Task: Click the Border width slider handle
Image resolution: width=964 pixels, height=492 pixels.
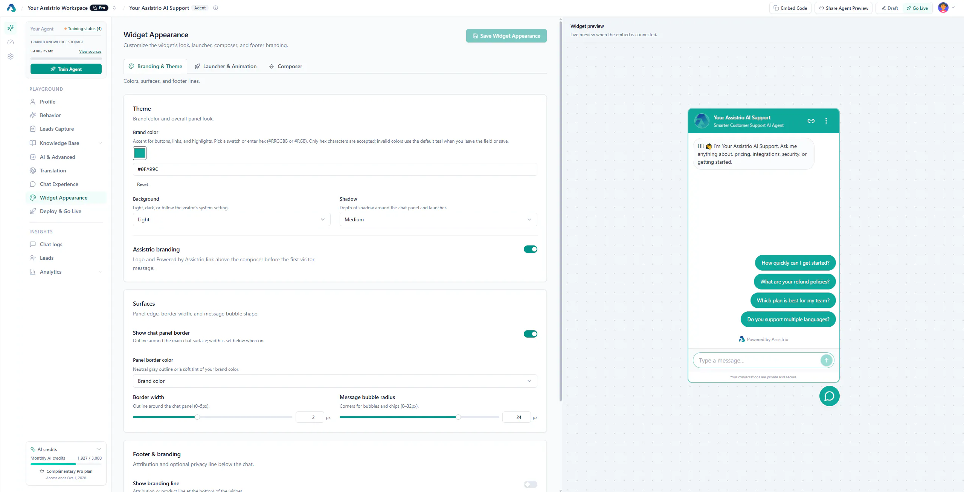Action: click(197, 417)
